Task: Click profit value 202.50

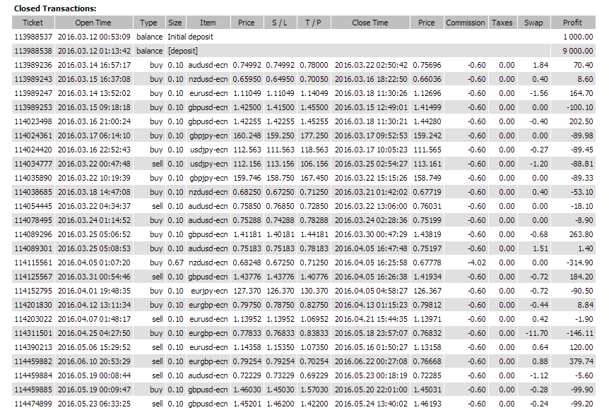Action: [x=581, y=121]
